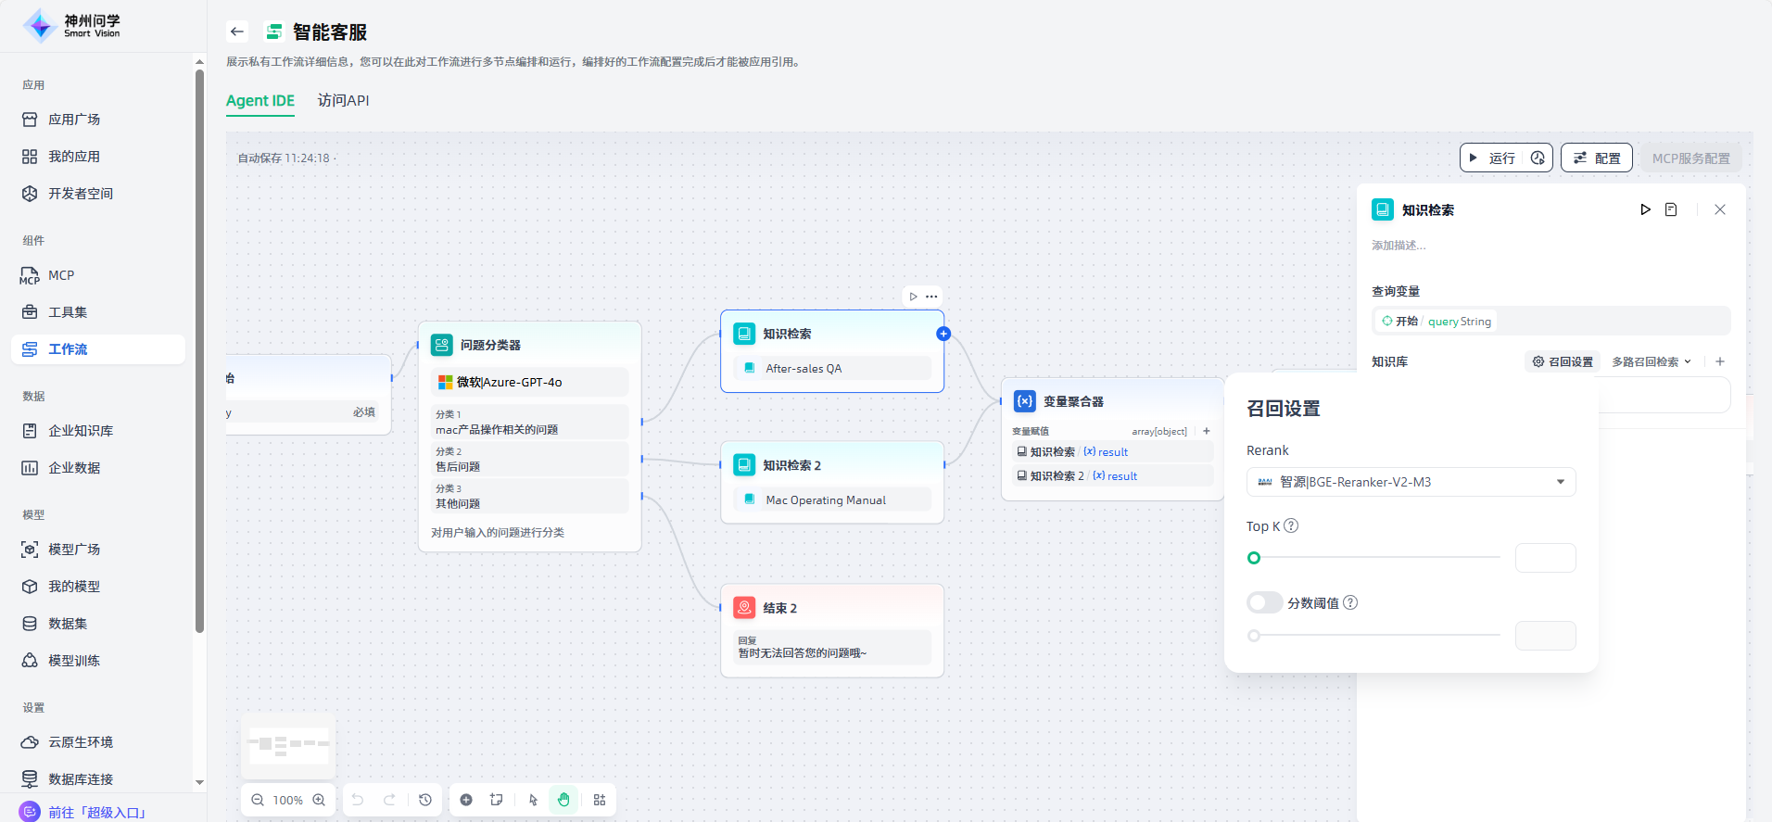Switch to the 访问API tab
Viewport: 1772px width, 822px height.
pos(343,100)
